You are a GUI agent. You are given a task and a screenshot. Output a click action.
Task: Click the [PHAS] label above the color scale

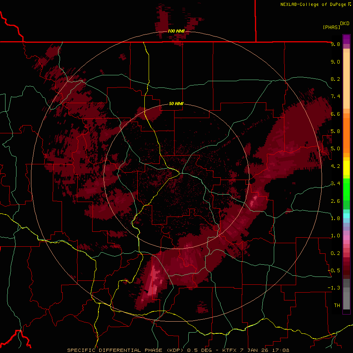pos(331,27)
